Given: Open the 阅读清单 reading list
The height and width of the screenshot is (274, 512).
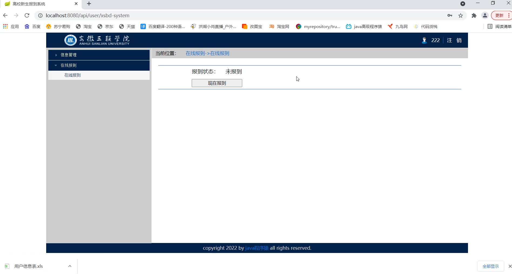Looking at the screenshot, I should [x=500, y=26].
